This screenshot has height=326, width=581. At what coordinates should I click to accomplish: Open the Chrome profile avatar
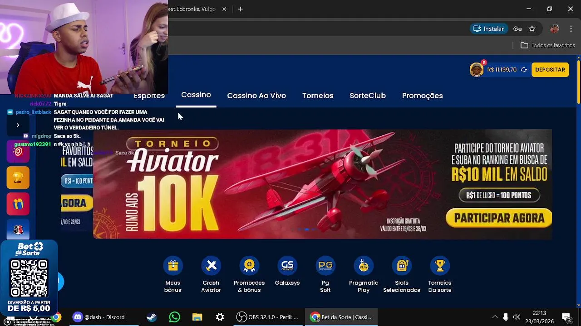point(554,29)
